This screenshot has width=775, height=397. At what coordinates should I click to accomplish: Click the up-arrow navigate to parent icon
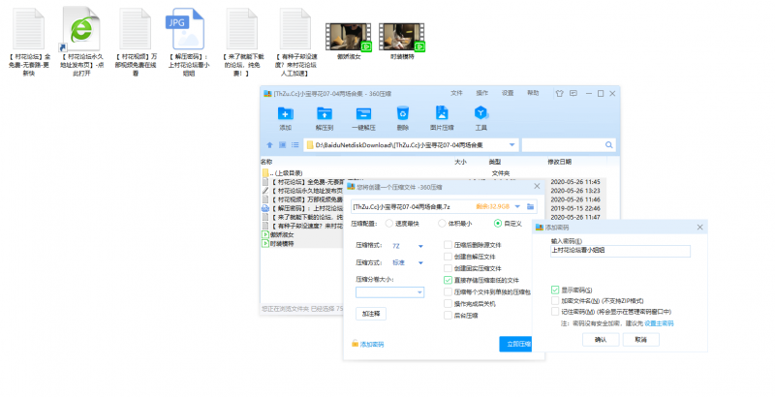click(x=269, y=145)
